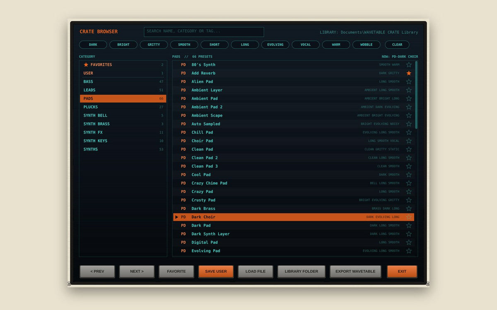Star the Crusty Pad preset
Image resolution: width=497 pixels, height=310 pixels.
click(409, 200)
